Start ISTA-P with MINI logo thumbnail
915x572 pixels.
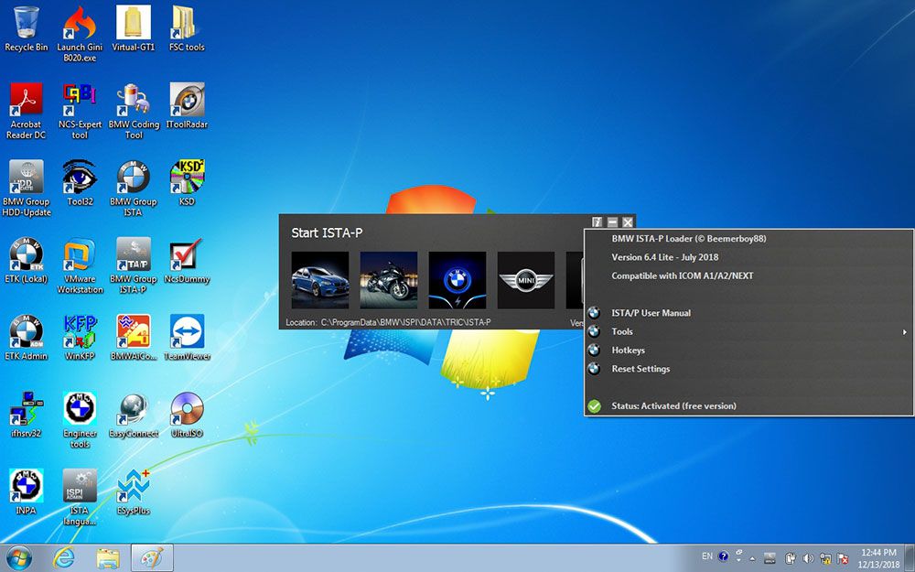click(526, 280)
